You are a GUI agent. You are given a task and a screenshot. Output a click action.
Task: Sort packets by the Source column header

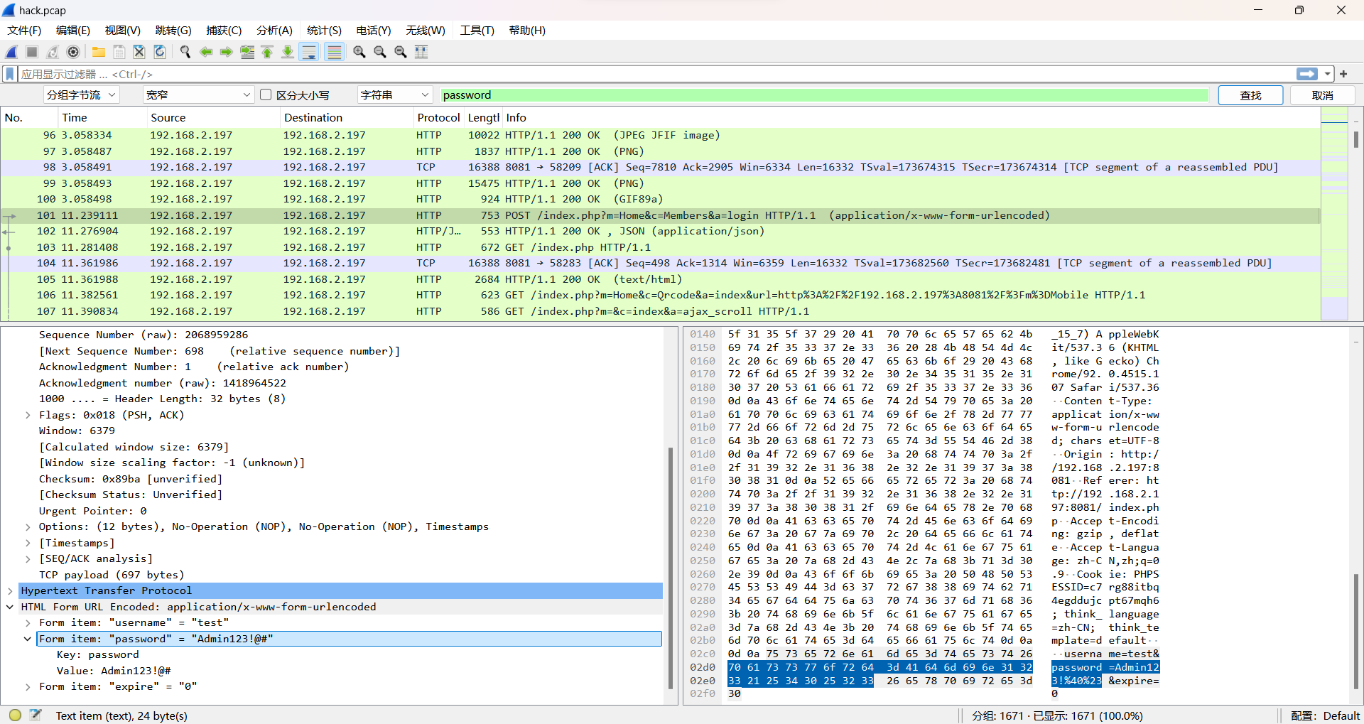tap(212, 118)
